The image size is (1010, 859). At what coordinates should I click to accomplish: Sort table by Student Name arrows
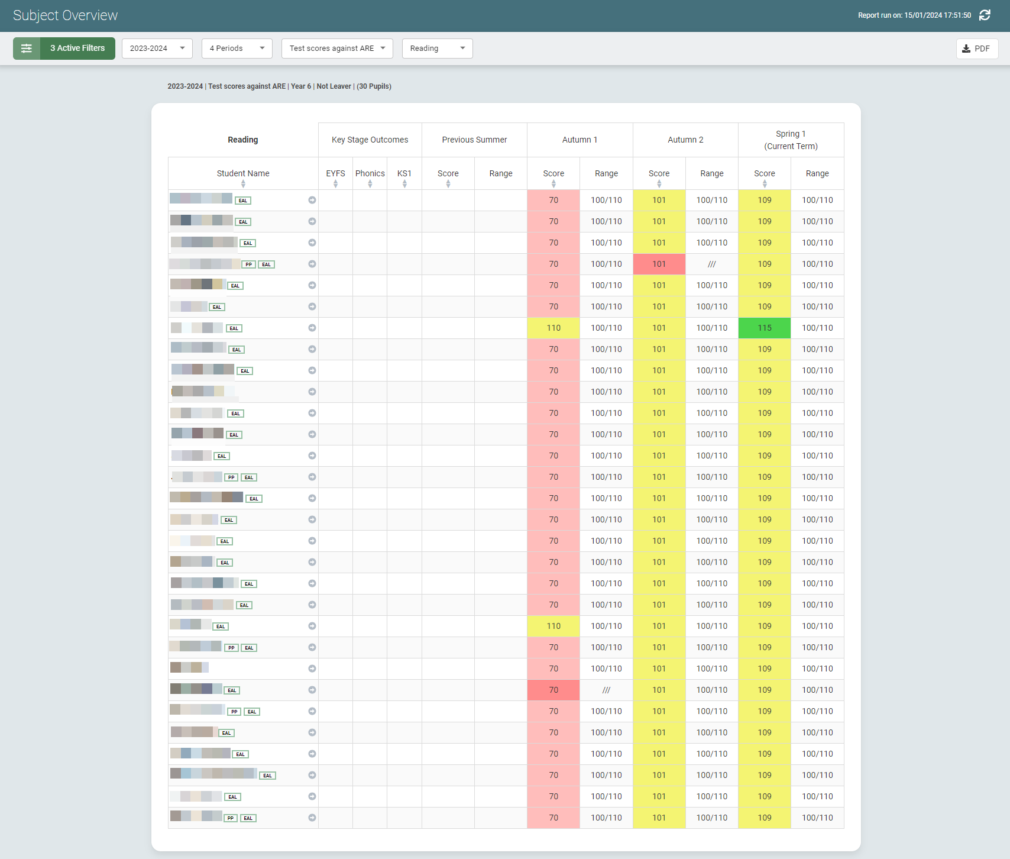[x=243, y=184]
